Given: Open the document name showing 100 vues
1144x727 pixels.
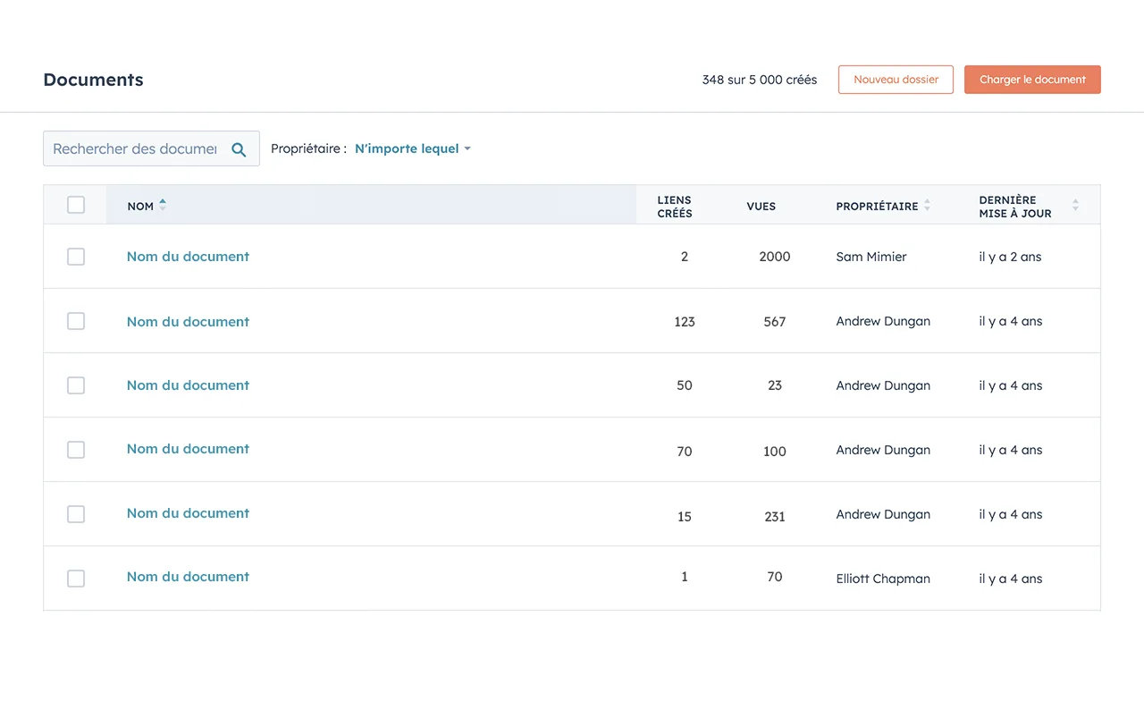Looking at the screenshot, I should (188, 449).
